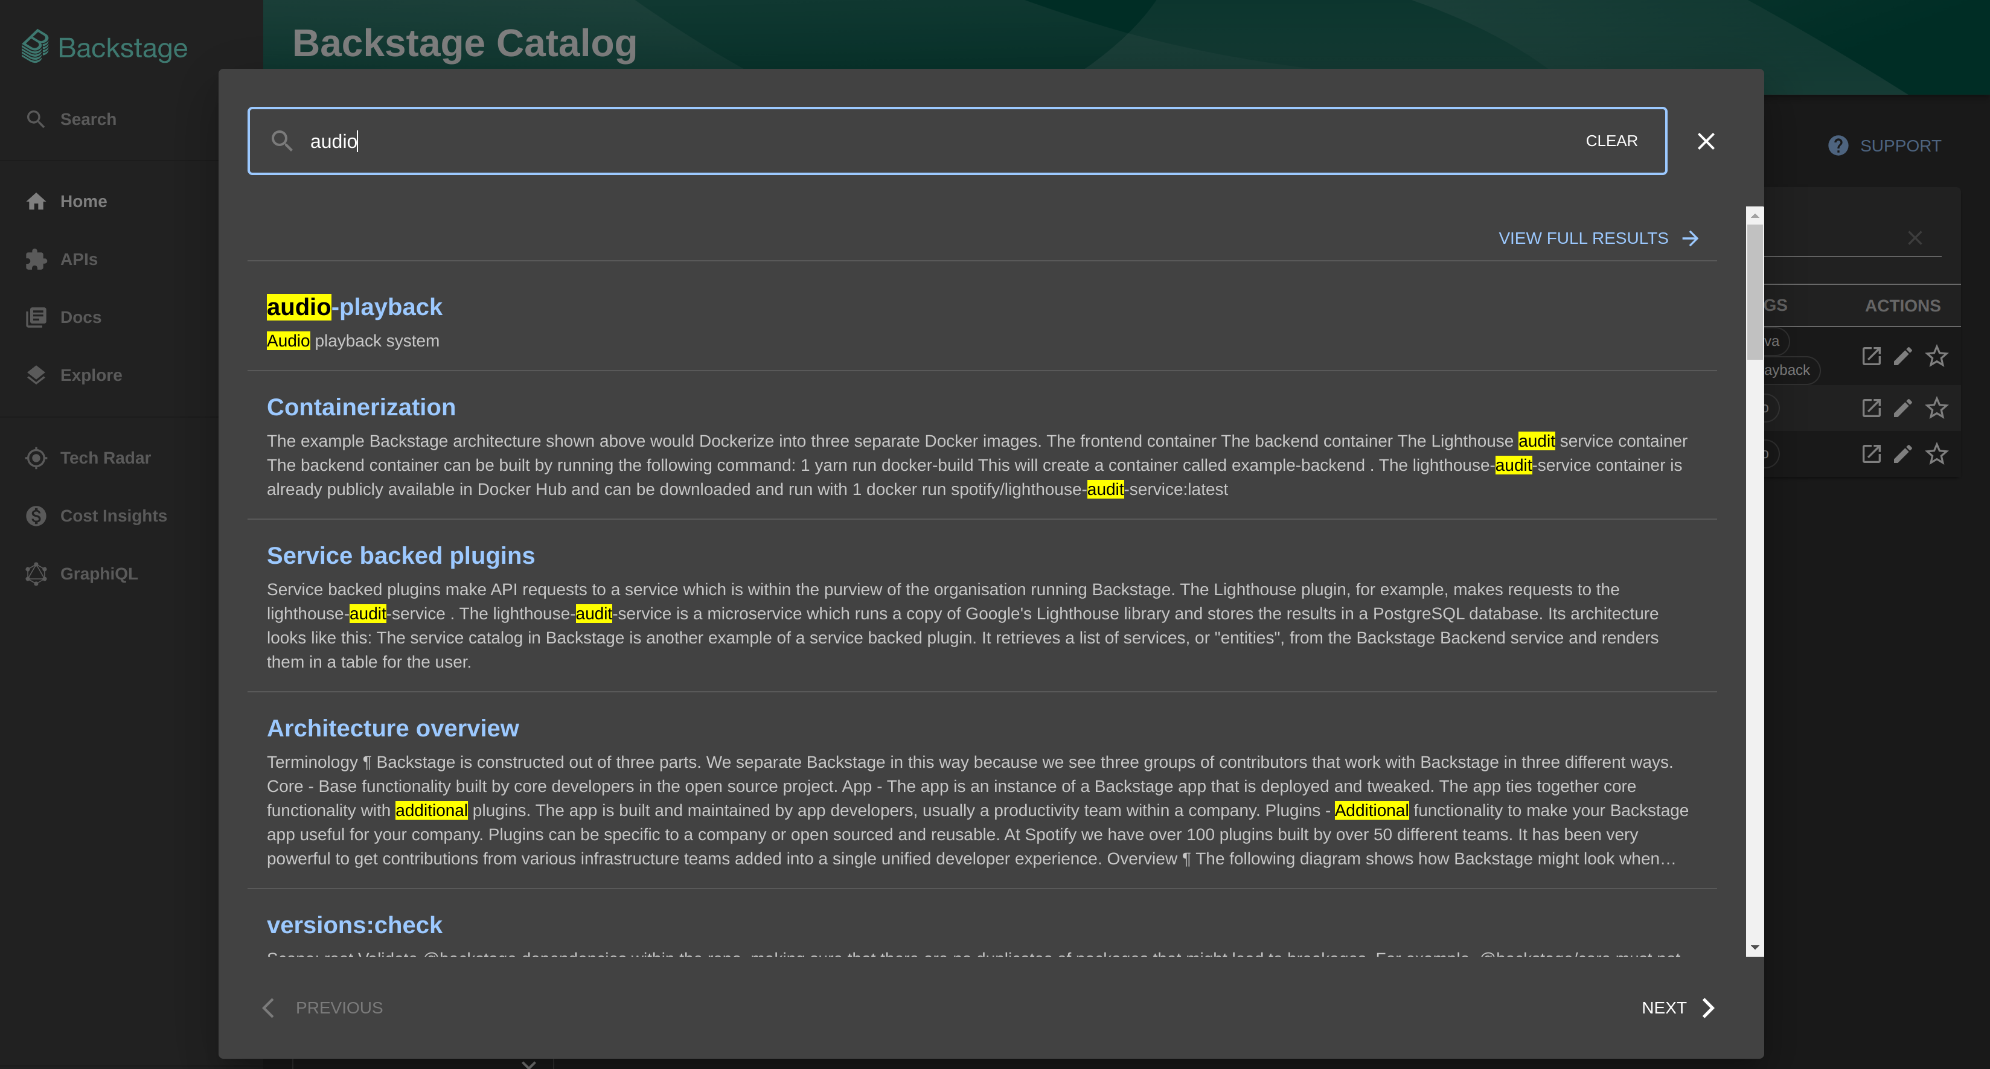Open Tech Radar icon
Viewport: 1990px width, 1069px height.
click(36, 457)
